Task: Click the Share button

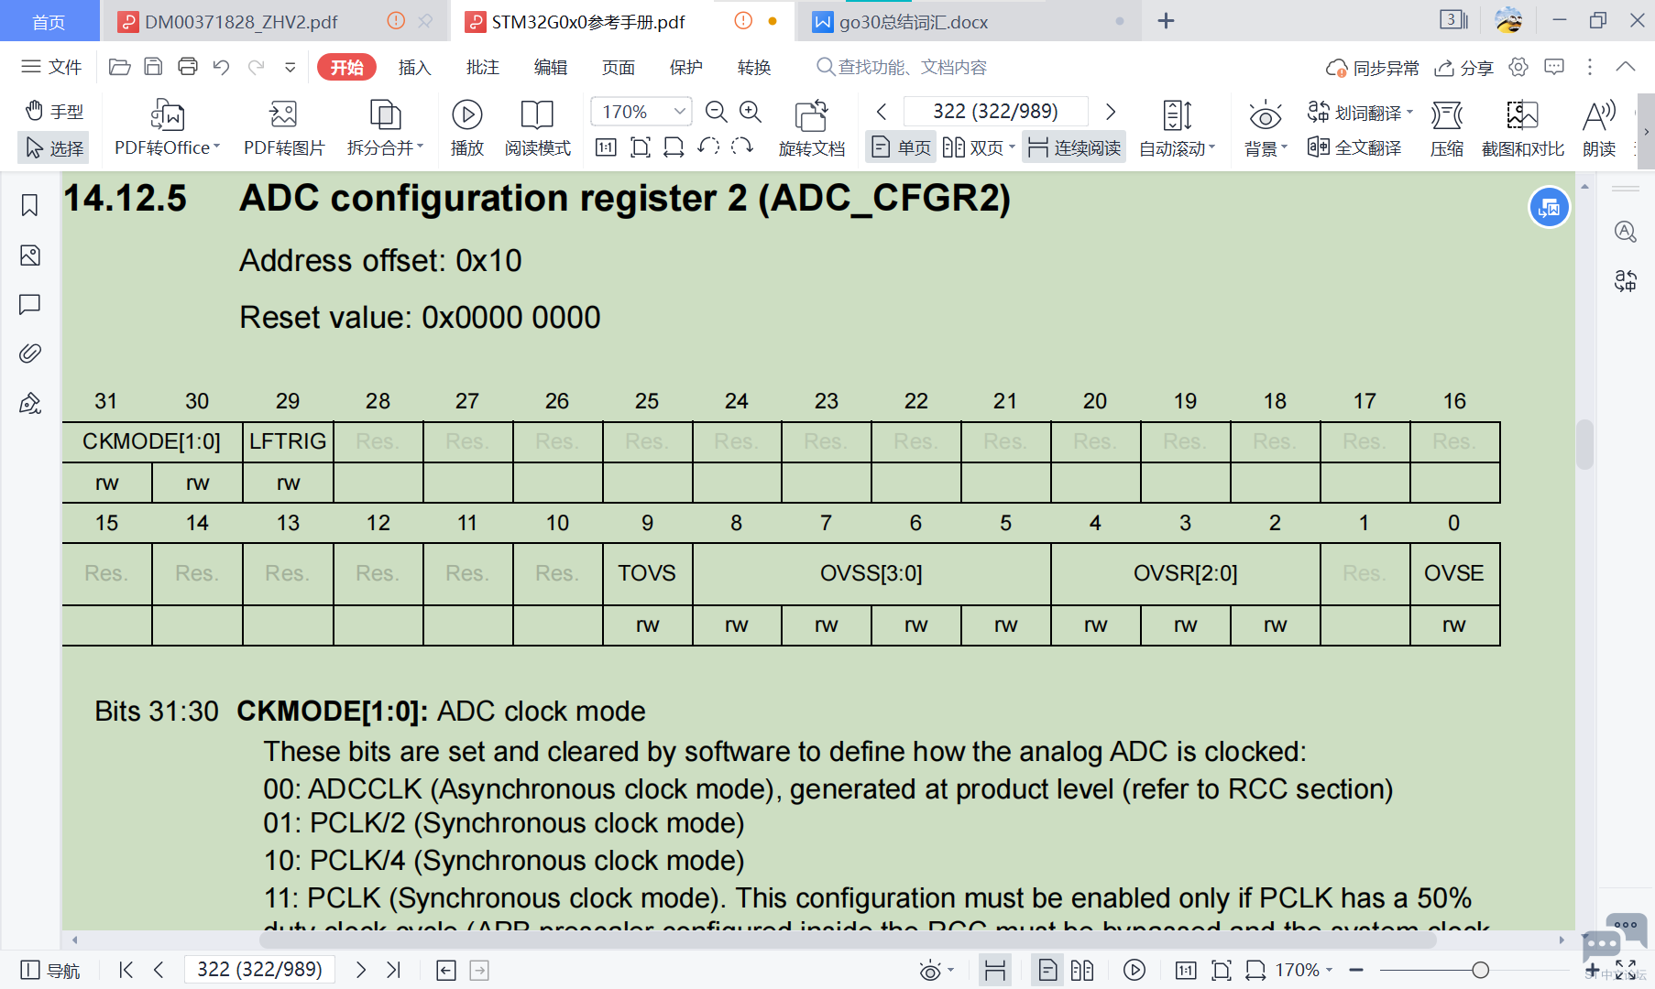Action: click(x=1463, y=68)
